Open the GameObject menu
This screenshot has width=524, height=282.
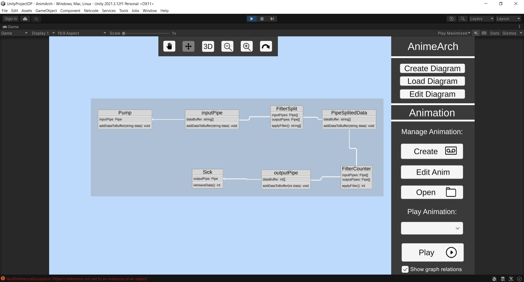[46, 11]
